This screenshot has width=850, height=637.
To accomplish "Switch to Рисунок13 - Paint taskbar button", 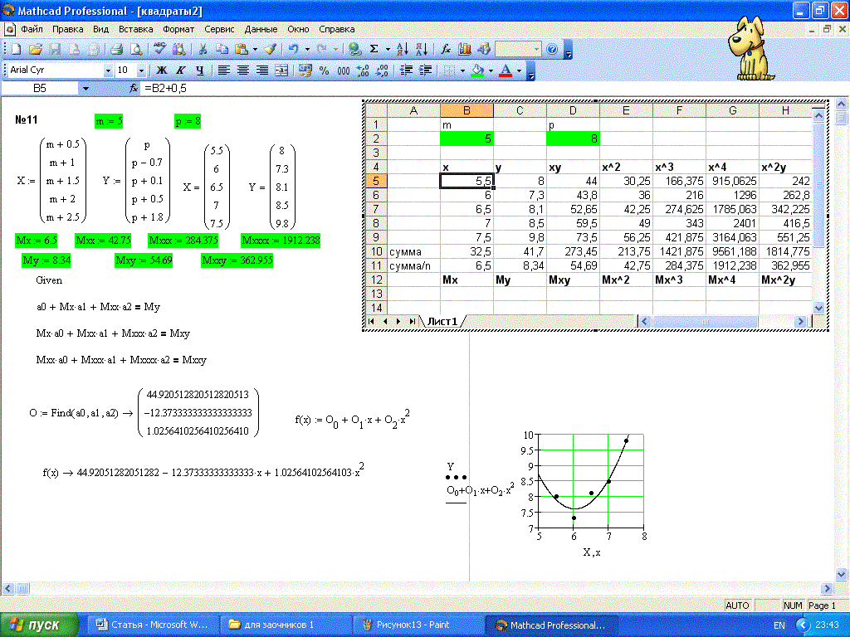I will click(417, 624).
